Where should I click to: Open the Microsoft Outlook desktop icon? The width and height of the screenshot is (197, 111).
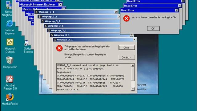(10, 46)
